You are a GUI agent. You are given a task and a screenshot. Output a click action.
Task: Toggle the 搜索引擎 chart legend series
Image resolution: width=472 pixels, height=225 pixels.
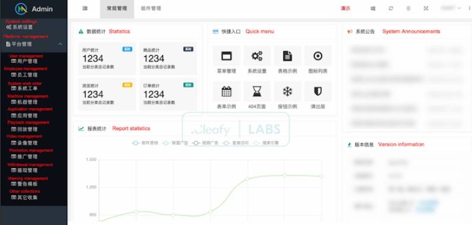[x=266, y=143]
